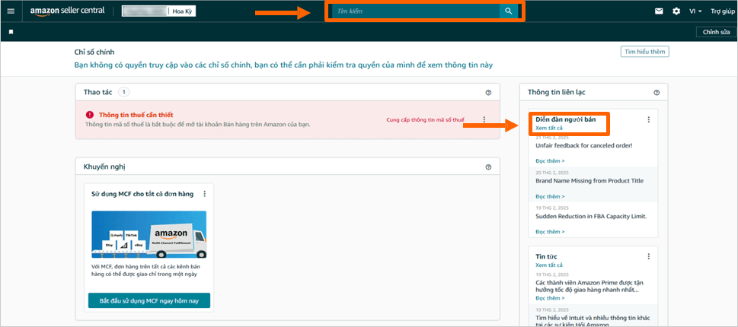Click the search magnifier button
Screen dimensions: 738x327
[508, 11]
